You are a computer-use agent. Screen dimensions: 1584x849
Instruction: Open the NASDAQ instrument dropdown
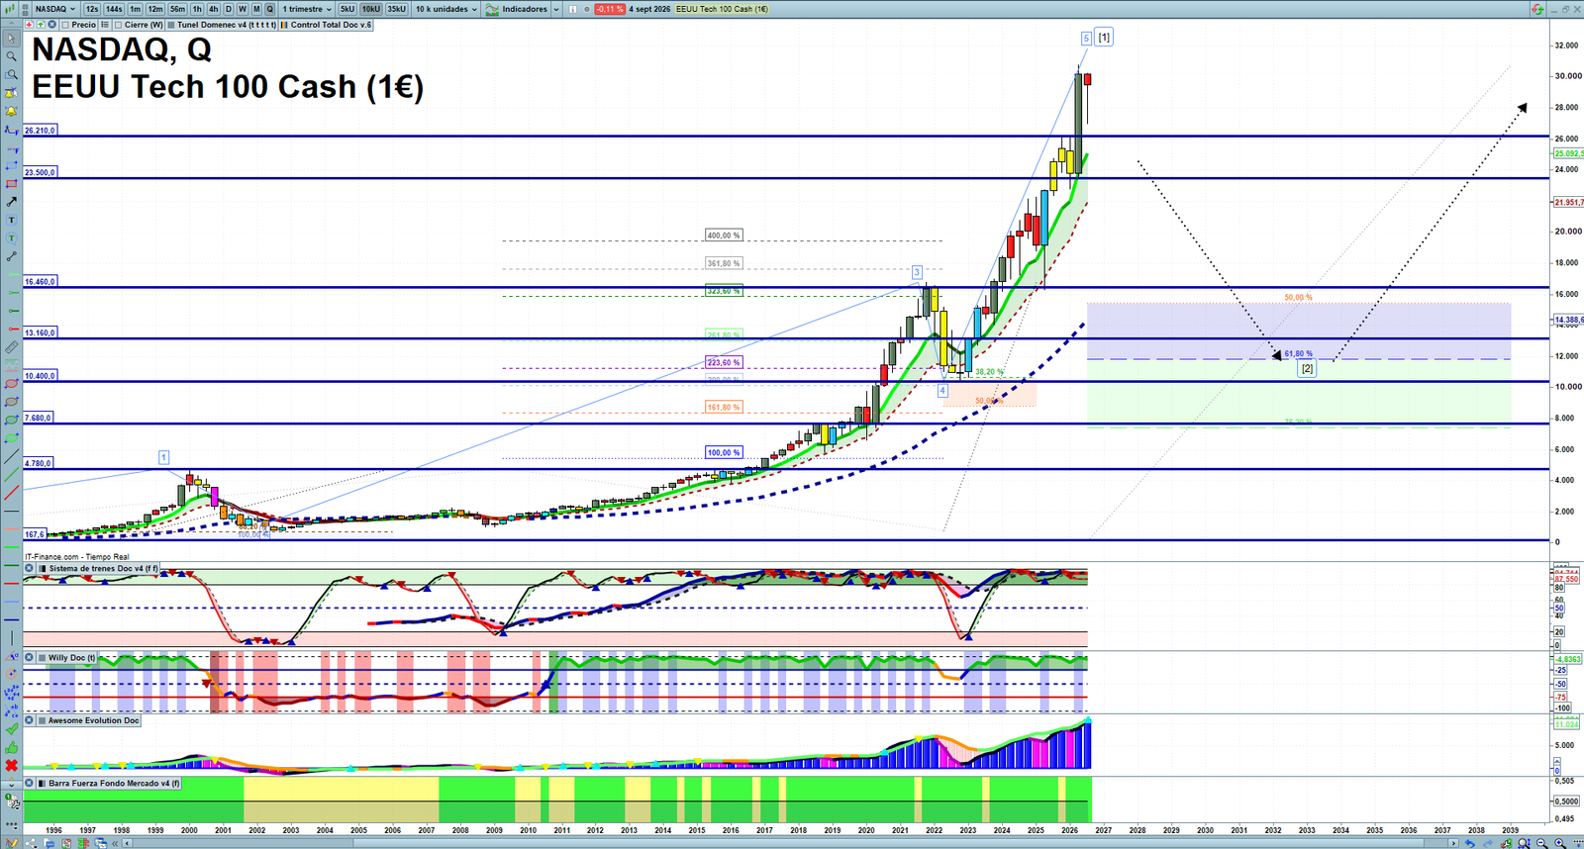(x=55, y=9)
